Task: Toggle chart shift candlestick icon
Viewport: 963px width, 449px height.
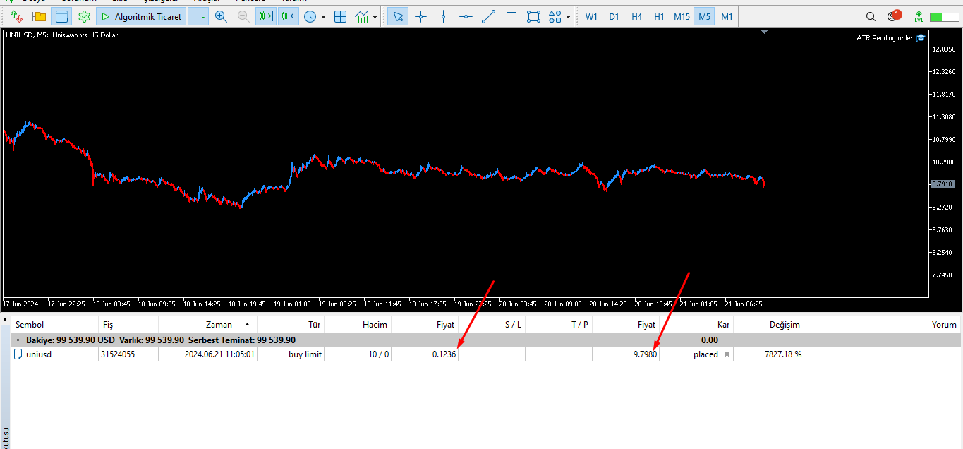Action: tap(266, 16)
